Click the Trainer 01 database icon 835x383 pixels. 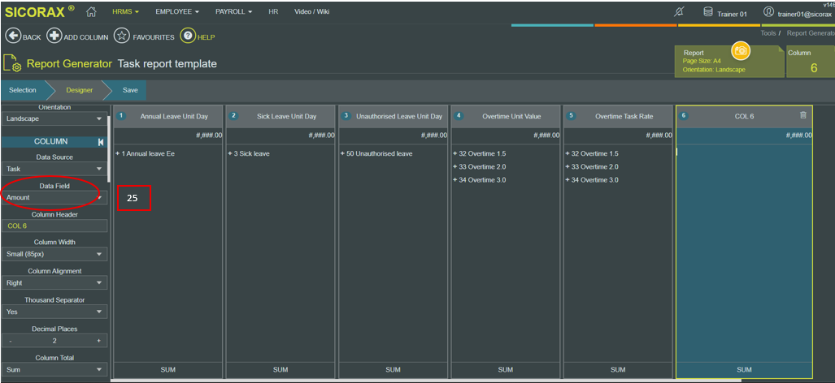708,11
